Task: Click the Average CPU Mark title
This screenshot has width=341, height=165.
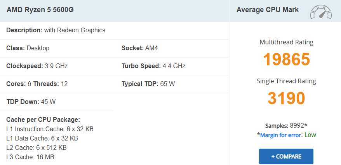Action: click(x=268, y=10)
